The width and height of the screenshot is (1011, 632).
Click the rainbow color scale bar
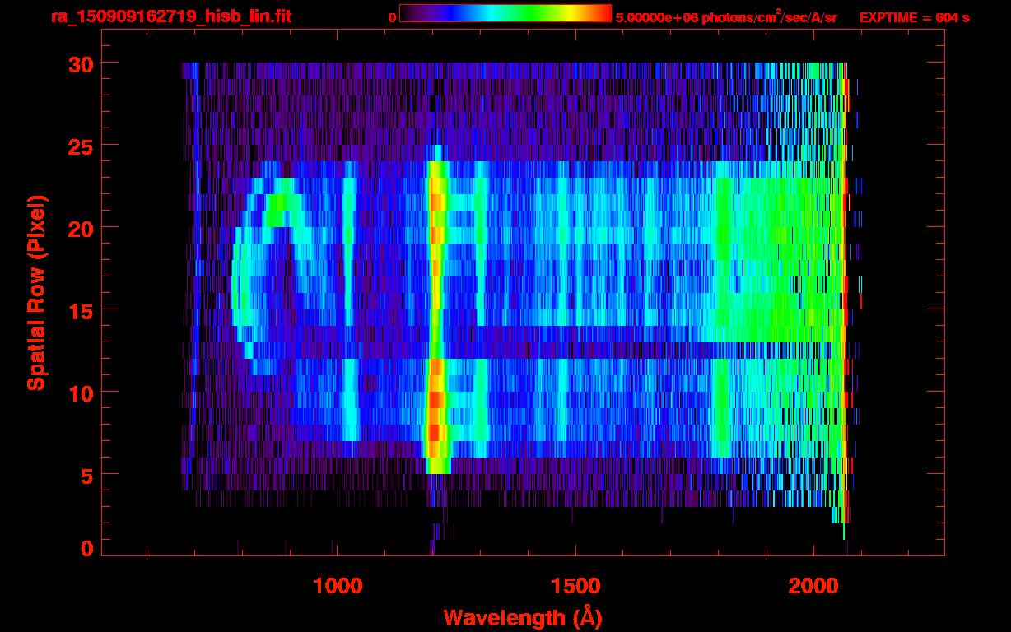[x=505, y=14]
